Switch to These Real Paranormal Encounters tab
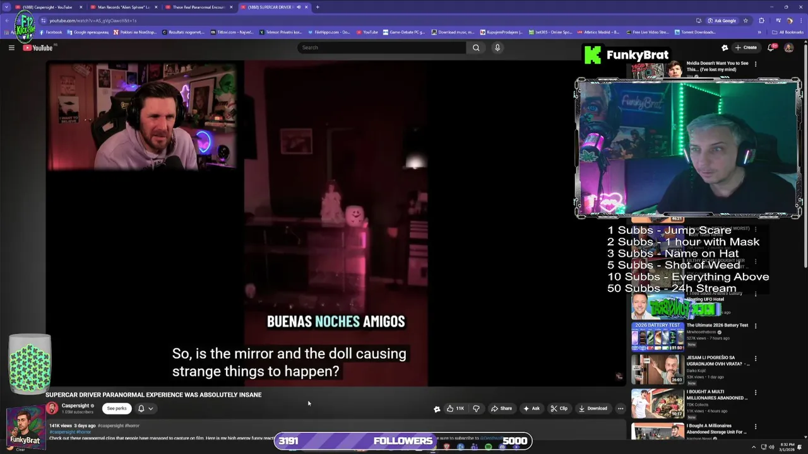 point(198,7)
